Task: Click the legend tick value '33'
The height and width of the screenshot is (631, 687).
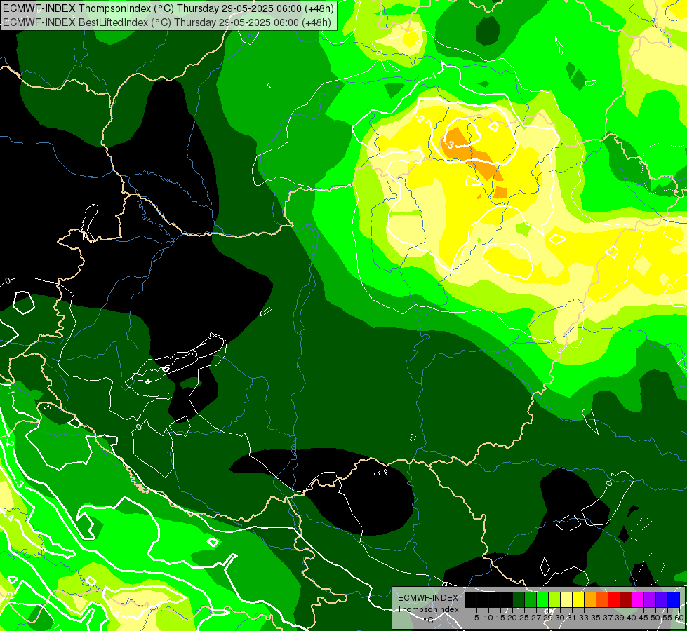Action: [584, 618]
